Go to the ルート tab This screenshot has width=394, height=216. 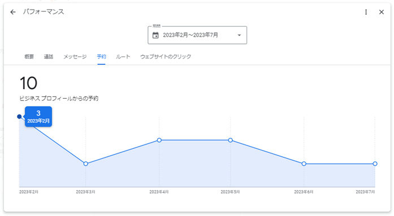(x=123, y=56)
